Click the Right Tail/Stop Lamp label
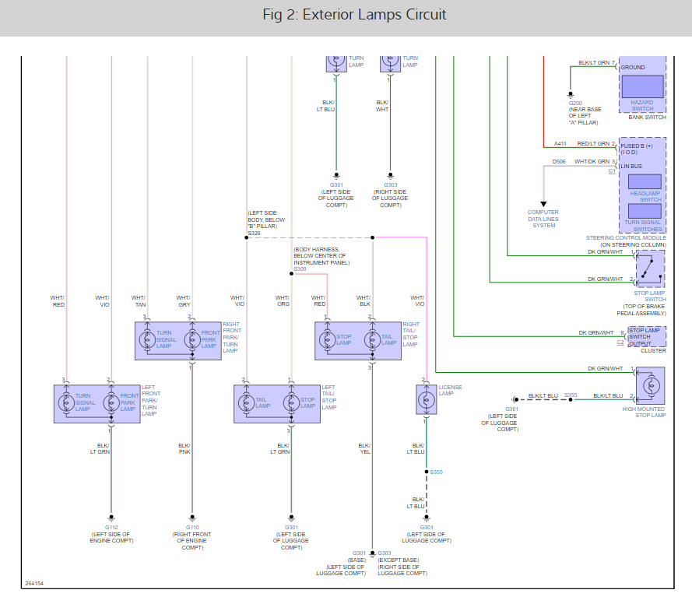The height and width of the screenshot is (611, 692). tap(411, 335)
